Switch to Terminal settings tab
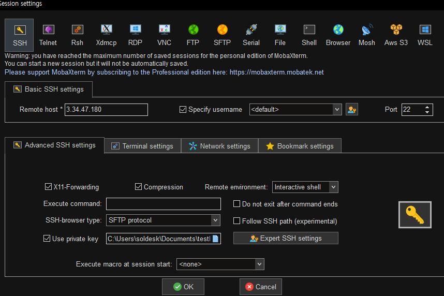Screen dimensions: 444x296 [x=142, y=146]
